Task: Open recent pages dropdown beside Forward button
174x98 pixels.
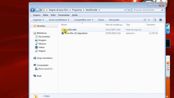Action: pos(41,10)
